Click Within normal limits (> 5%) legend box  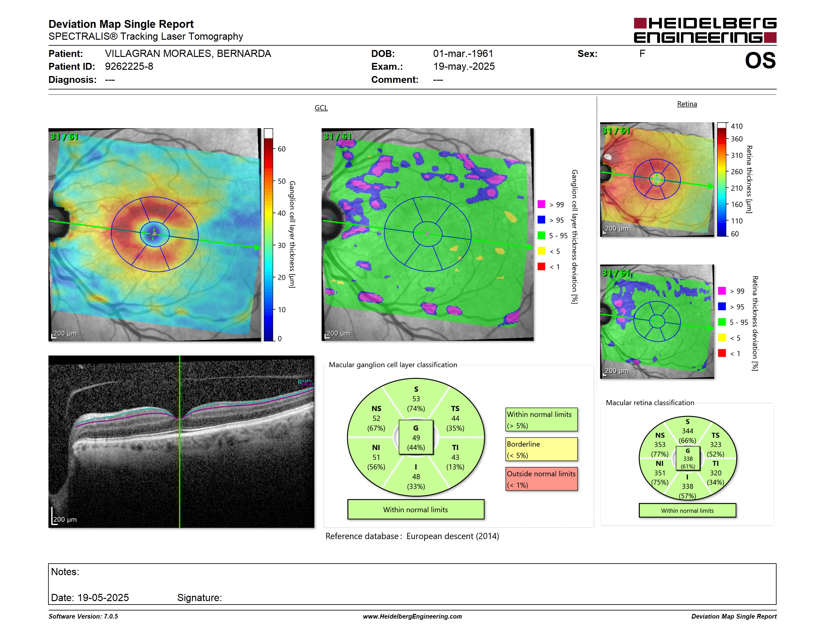[542, 419]
